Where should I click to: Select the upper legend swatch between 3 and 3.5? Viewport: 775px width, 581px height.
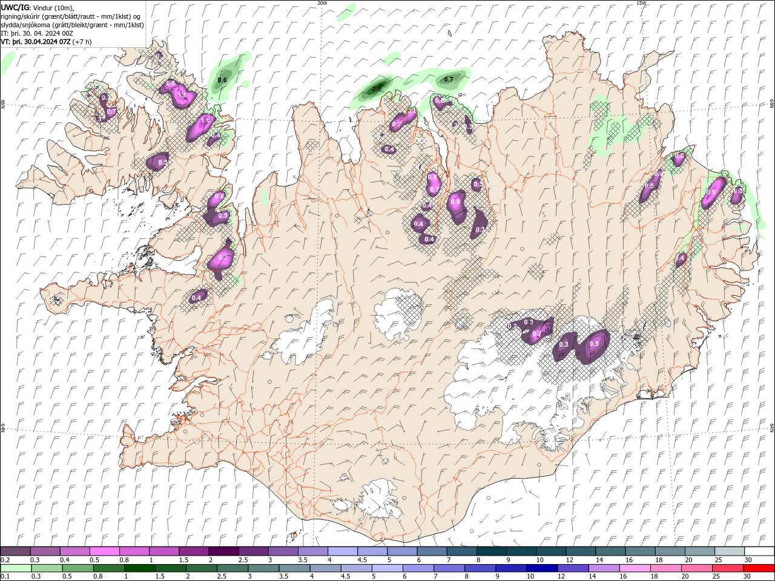point(283,551)
